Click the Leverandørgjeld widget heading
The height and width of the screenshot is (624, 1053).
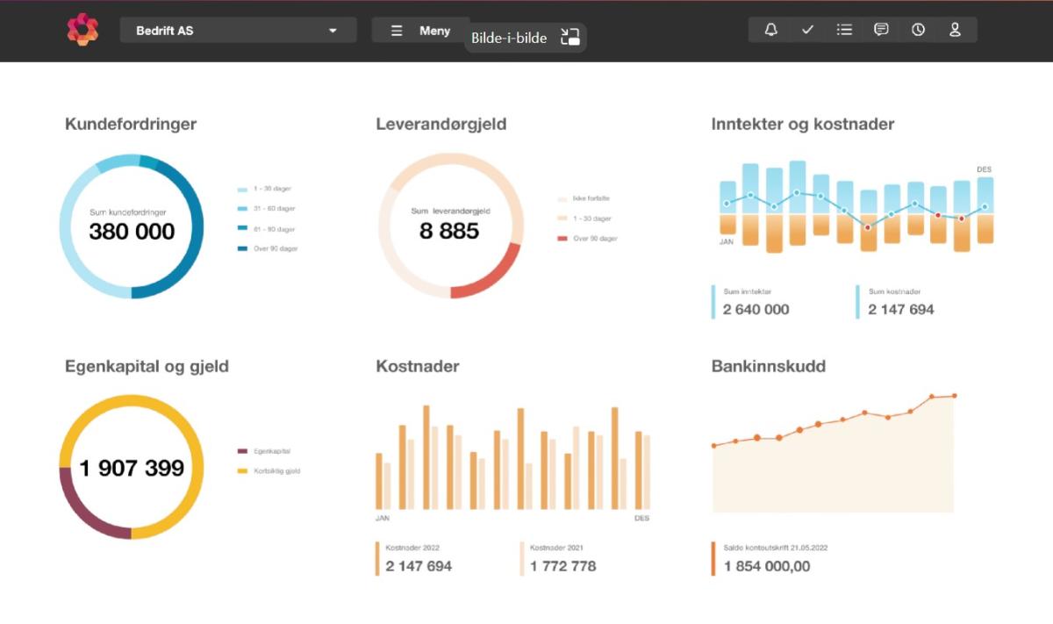tap(441, 125)
